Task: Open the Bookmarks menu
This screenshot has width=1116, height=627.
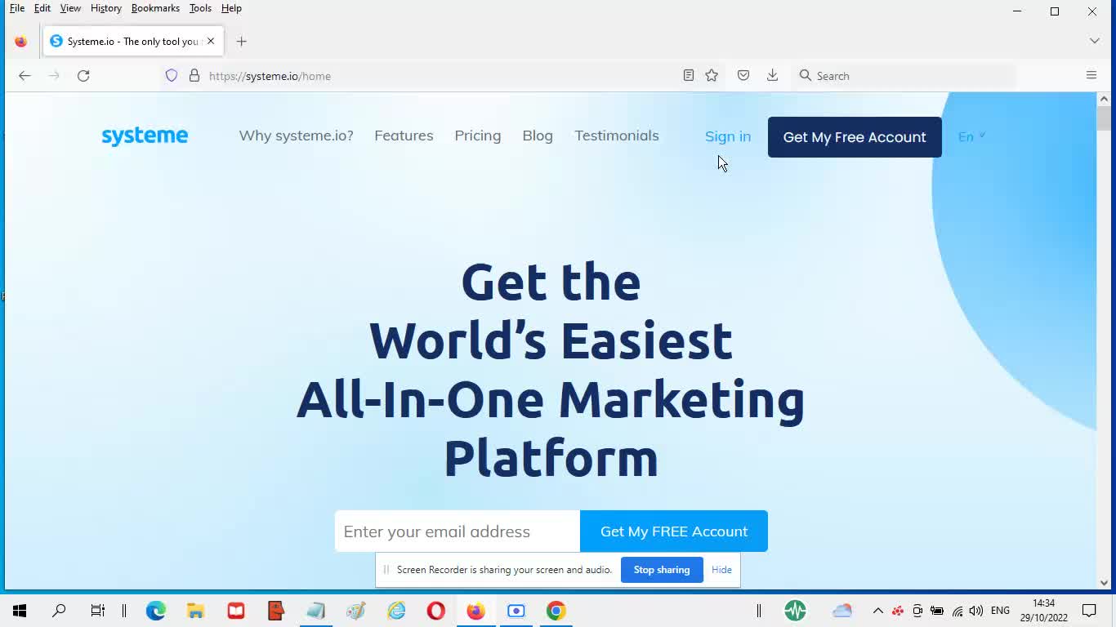Action: point(155,8)
